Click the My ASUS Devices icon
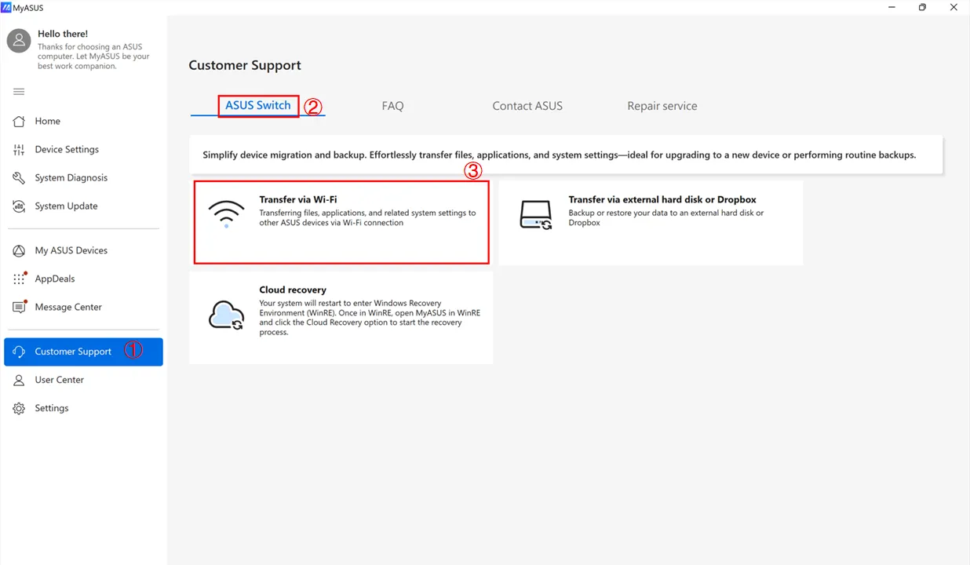The height and width of the screenshot is (565, 970). coord(19,250)
